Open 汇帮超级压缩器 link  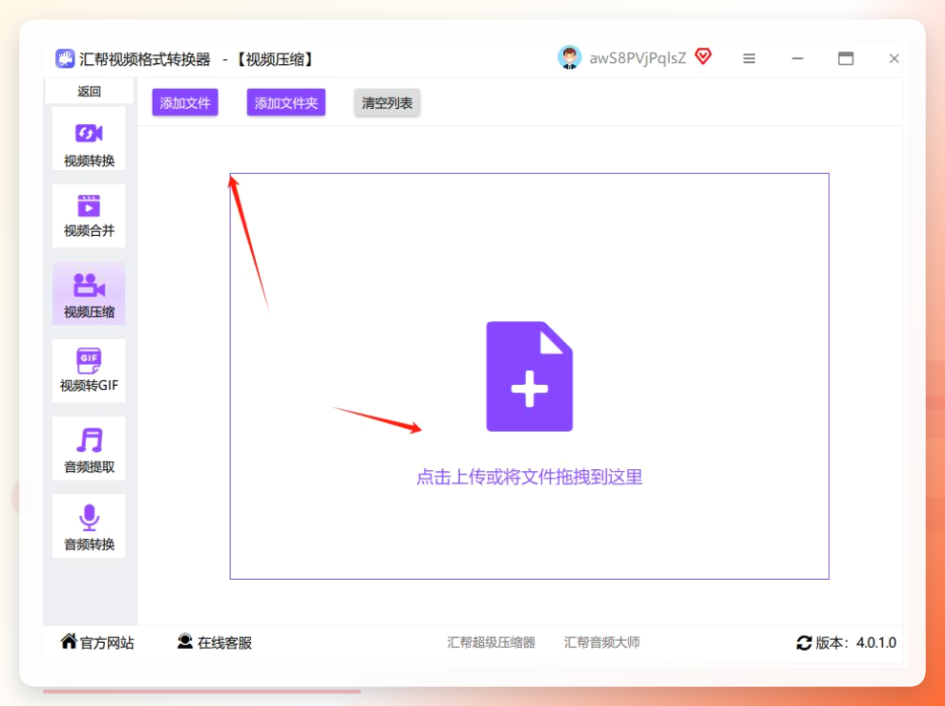click(492, 643)
